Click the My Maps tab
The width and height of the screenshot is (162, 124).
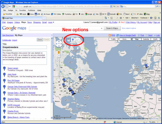(19, 35)
